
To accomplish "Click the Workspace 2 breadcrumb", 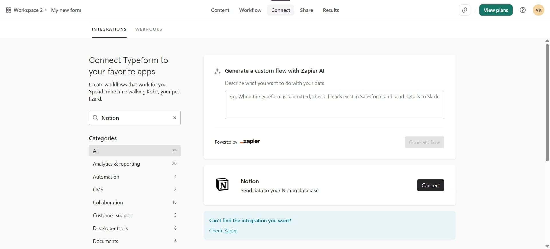I will point(28,10).
